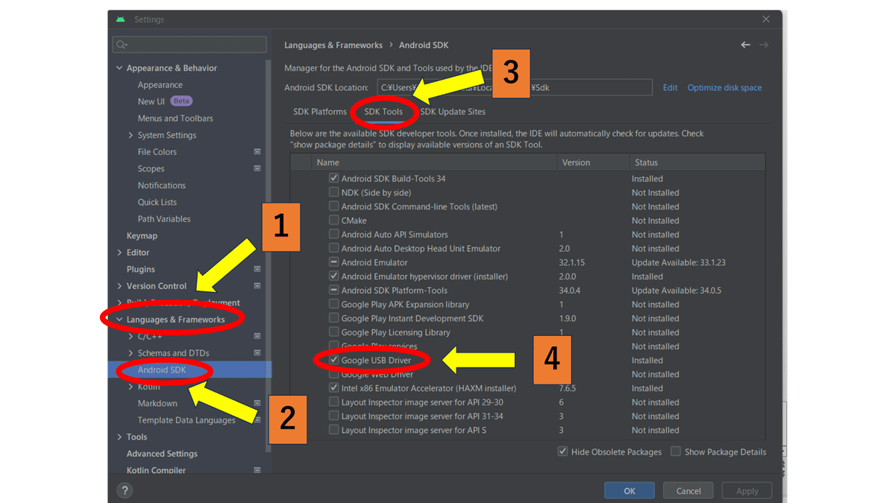Click project-level icon beside Kotlin Compiler
The height and width of the screenshot is (503, 895).
[257, 470]
